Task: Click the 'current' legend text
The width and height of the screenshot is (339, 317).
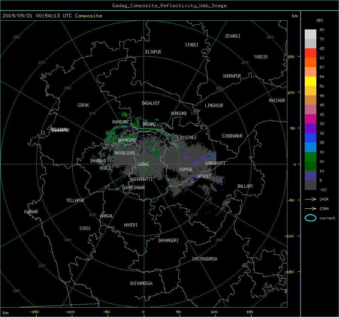Action: click(x=327, y=218)
